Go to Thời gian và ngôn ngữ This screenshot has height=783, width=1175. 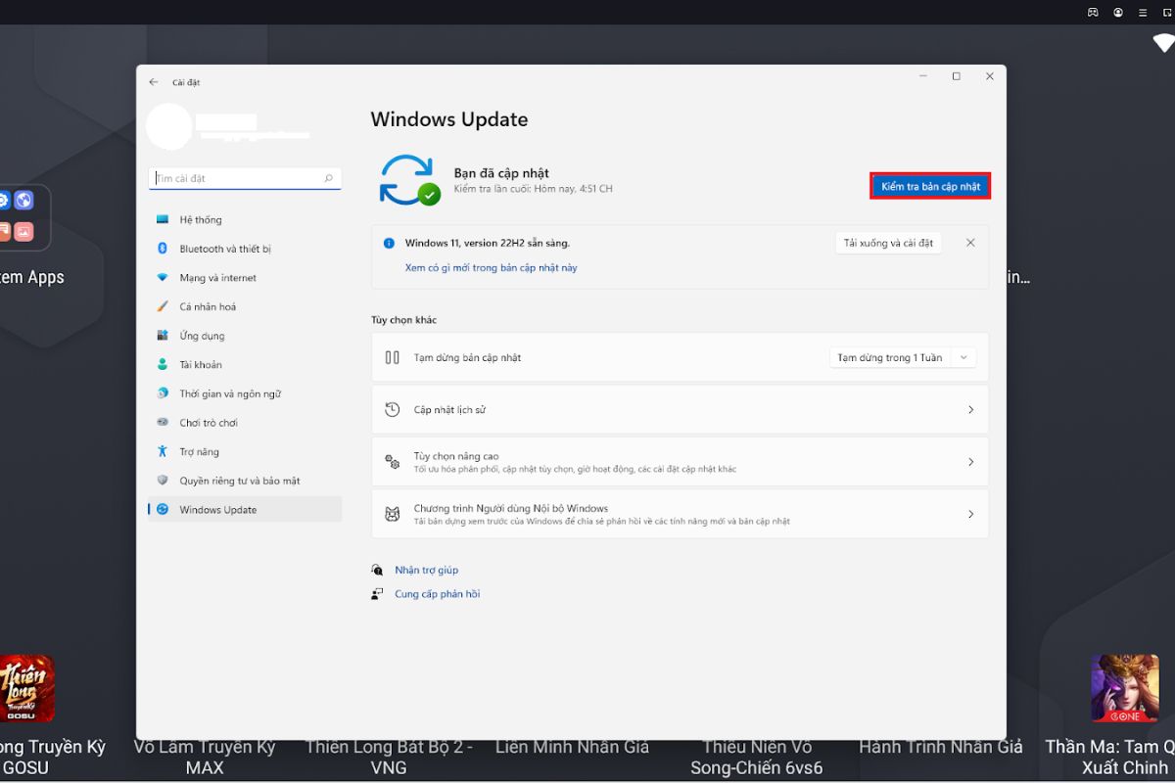[230, 393]
